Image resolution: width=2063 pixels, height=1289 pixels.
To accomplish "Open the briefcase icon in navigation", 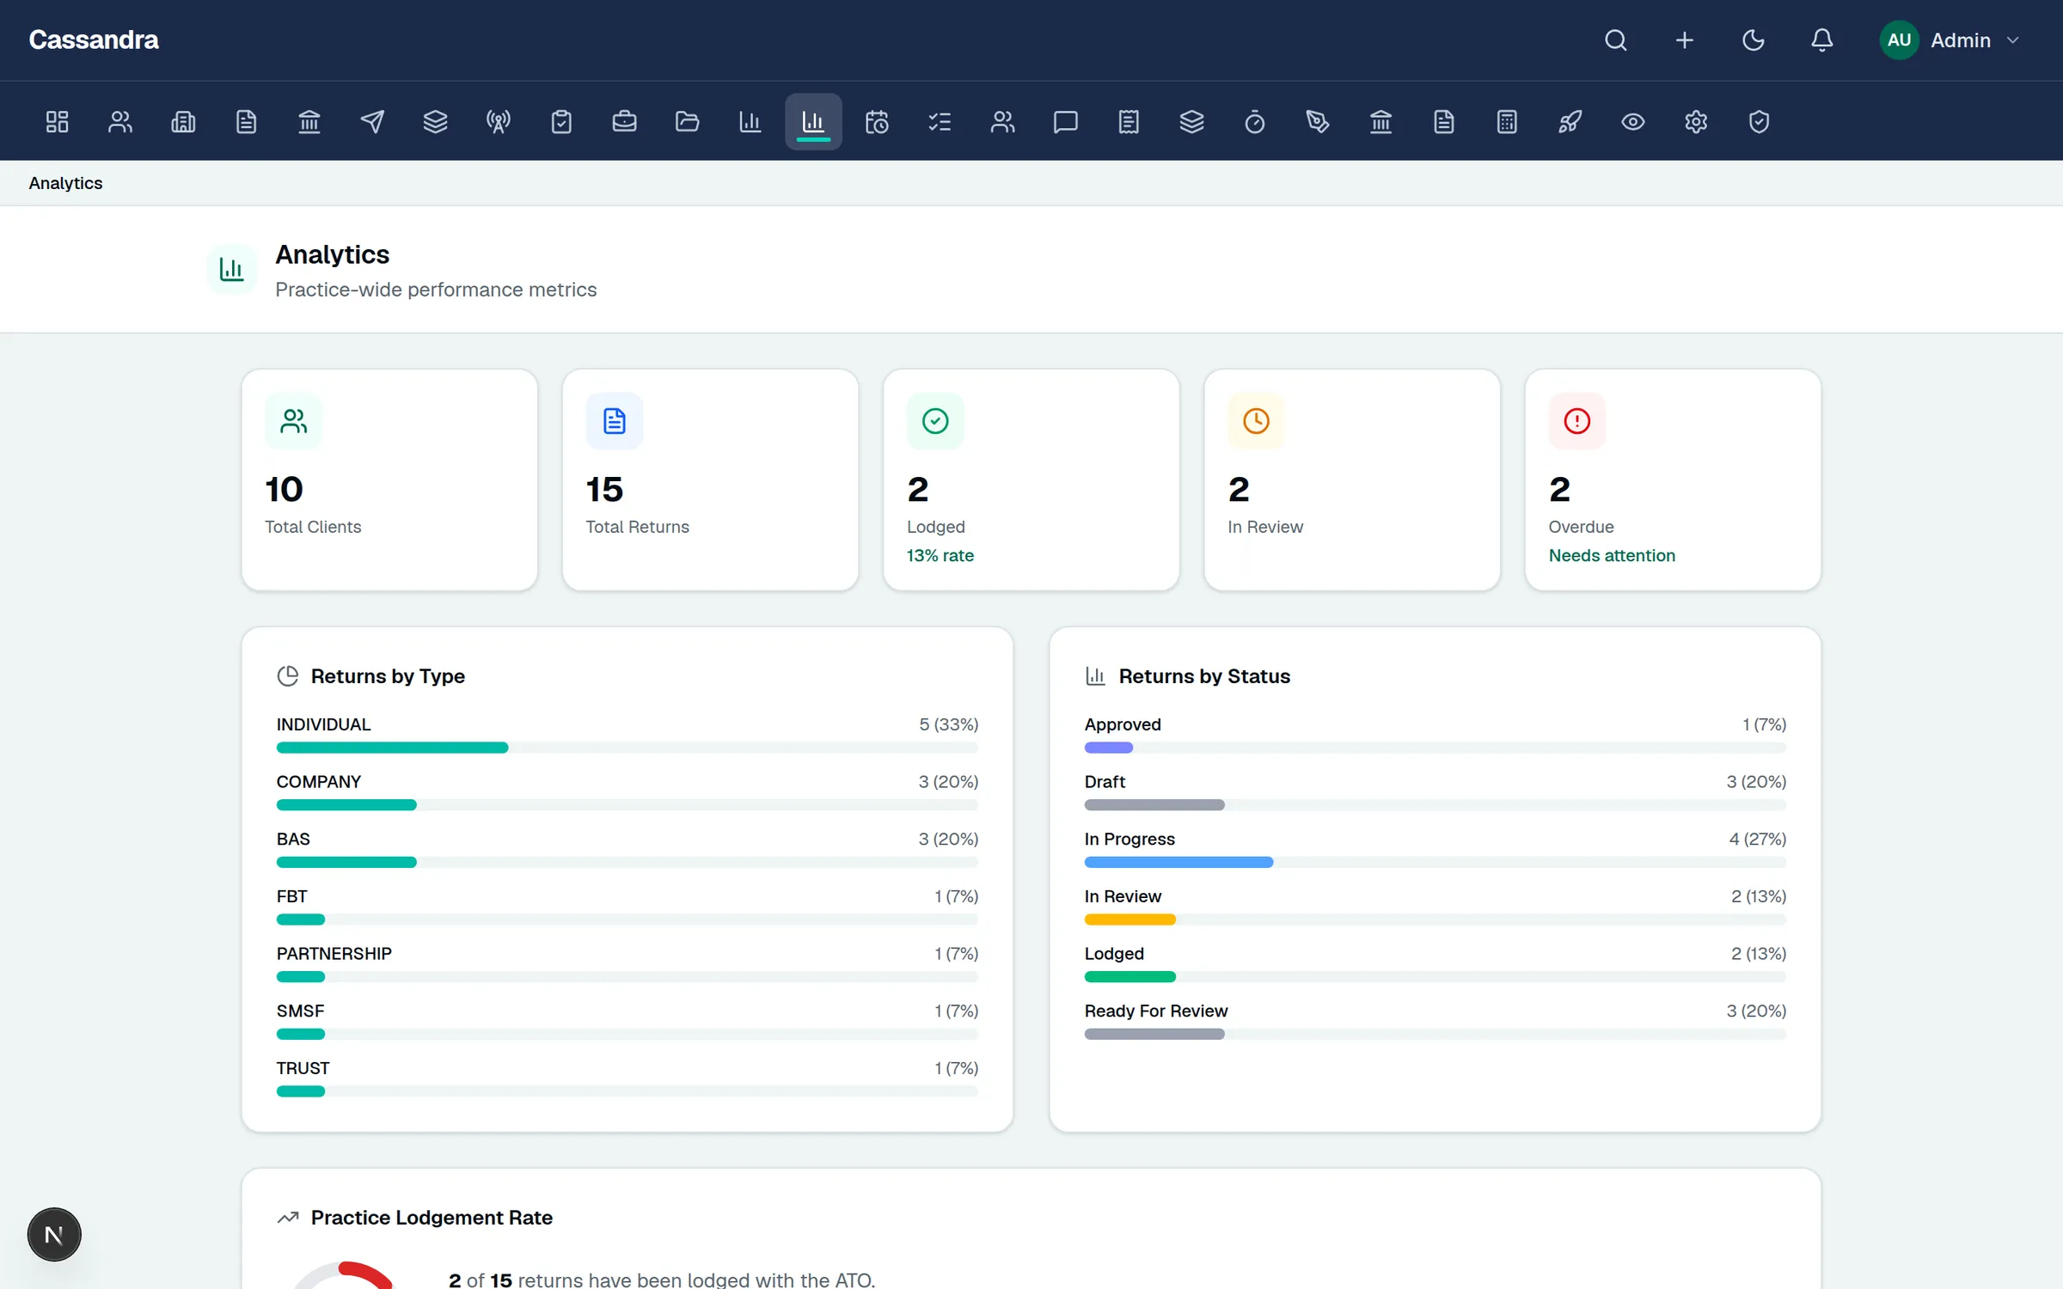I will coord(624,122).
